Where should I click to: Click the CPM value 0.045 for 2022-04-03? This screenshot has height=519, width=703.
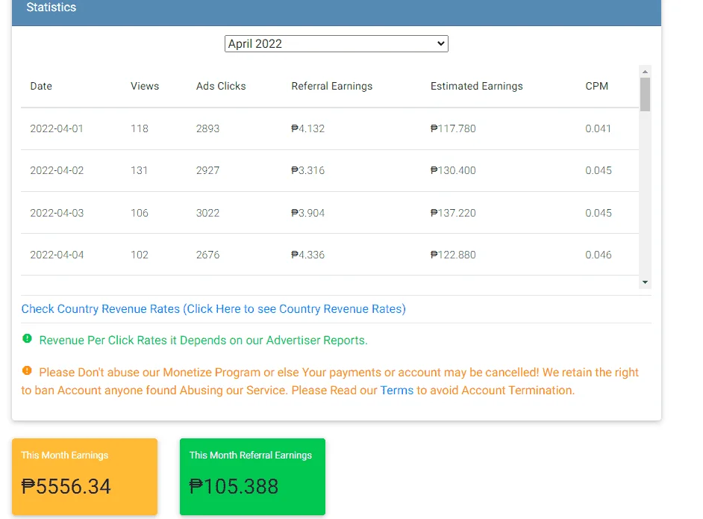599,213
